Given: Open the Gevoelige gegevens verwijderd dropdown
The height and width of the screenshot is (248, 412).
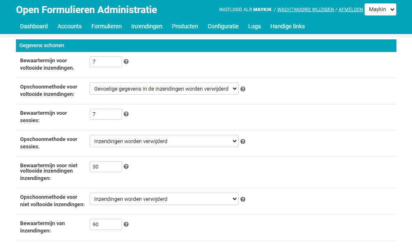Looking at the screenshot, I should 164,89.
